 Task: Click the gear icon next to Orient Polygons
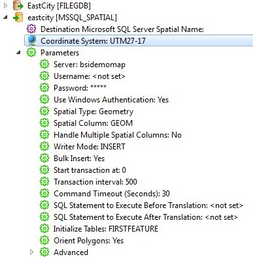click(44, 241)
